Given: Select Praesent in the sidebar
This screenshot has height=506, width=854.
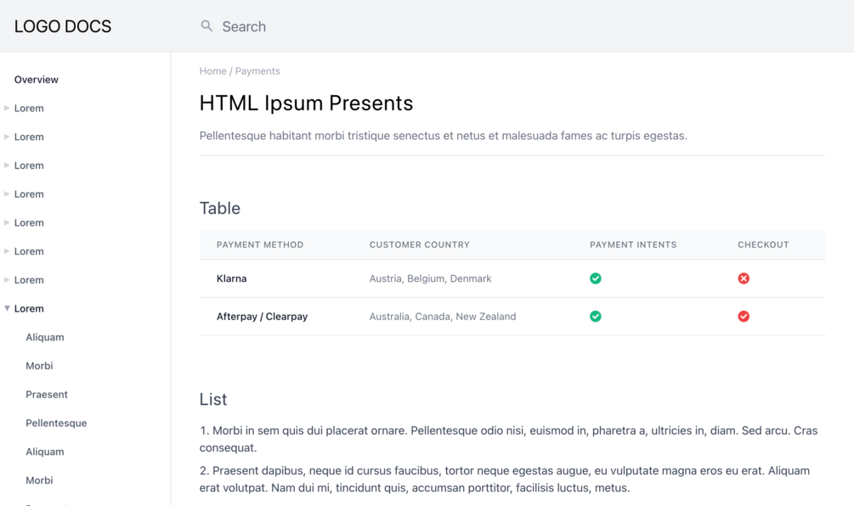Looking at the screenshot, I should 47,395.
